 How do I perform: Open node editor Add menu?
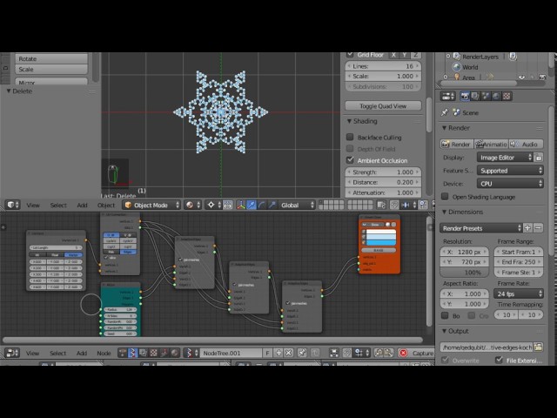pos(82,353)
